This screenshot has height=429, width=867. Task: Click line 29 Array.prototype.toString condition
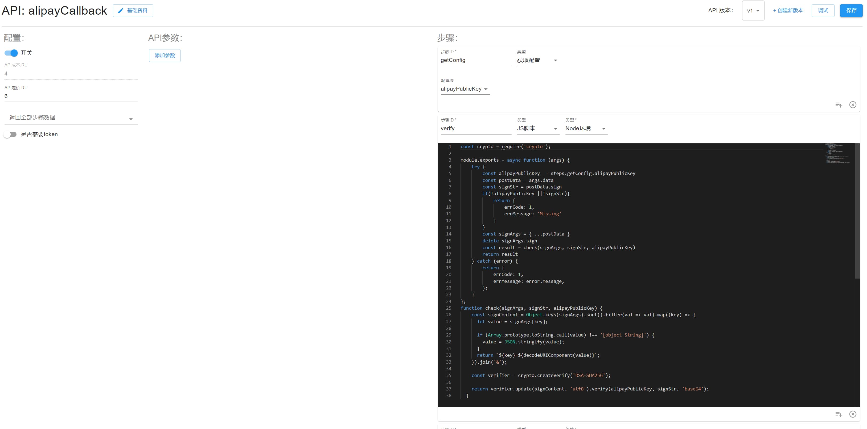tap(566, 335)
